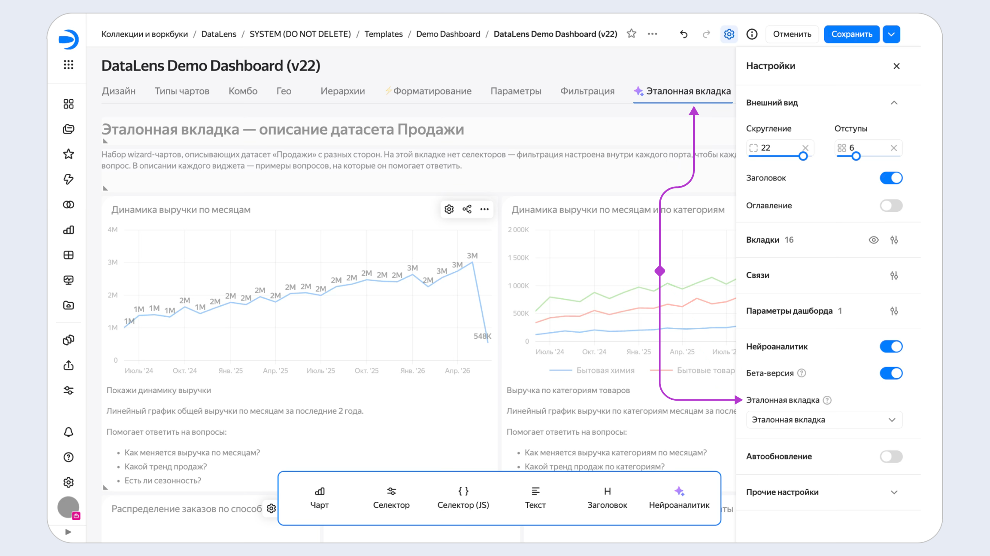Open the three-dot menu beside breadcrumb
Screen dimensions: 990x556
[652, 34]
